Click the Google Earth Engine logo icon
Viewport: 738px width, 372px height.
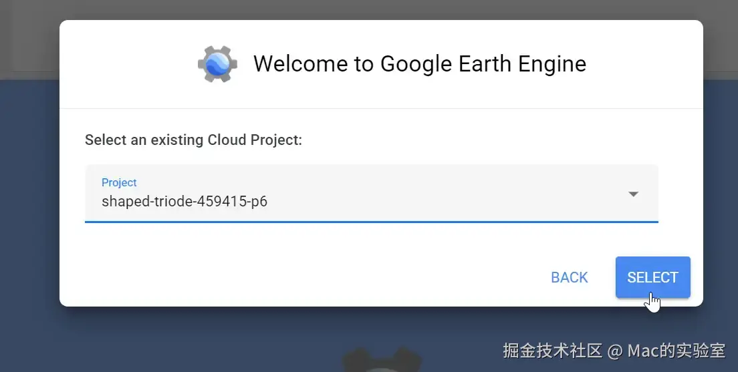click(x=217, y=64)
